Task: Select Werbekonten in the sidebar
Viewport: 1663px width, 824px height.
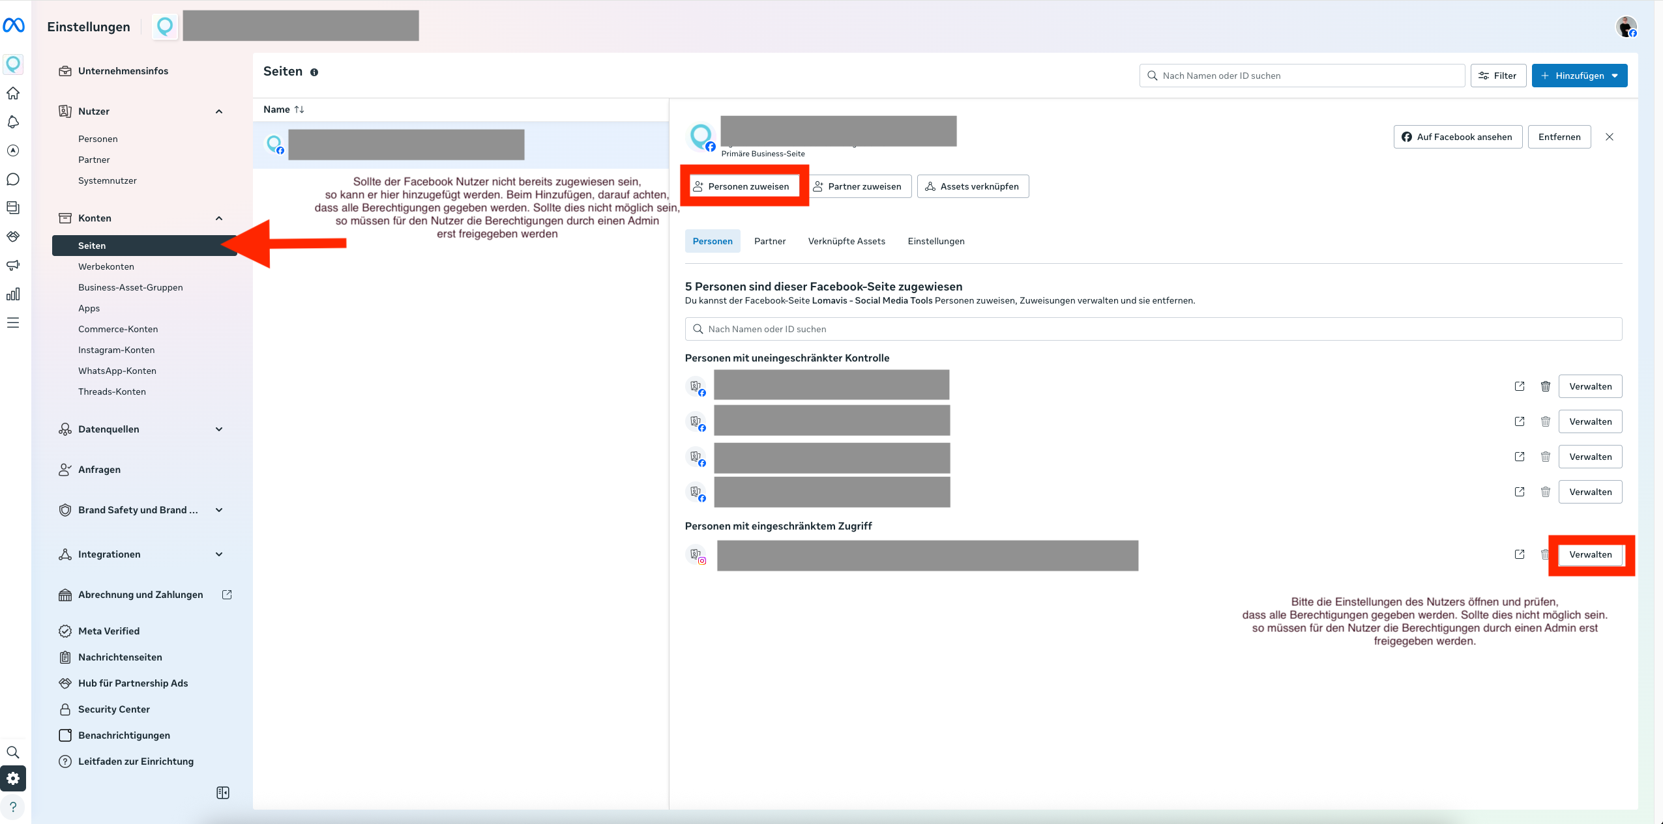Action: (x=106, y=266)
